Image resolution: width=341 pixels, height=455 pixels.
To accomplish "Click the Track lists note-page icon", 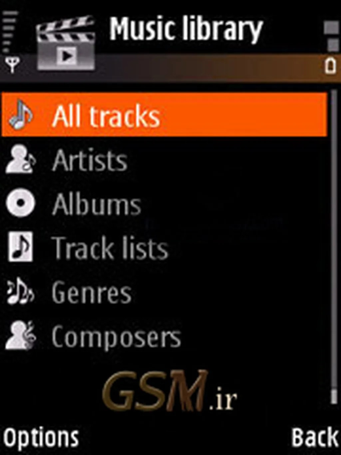I will pos(21,247).
